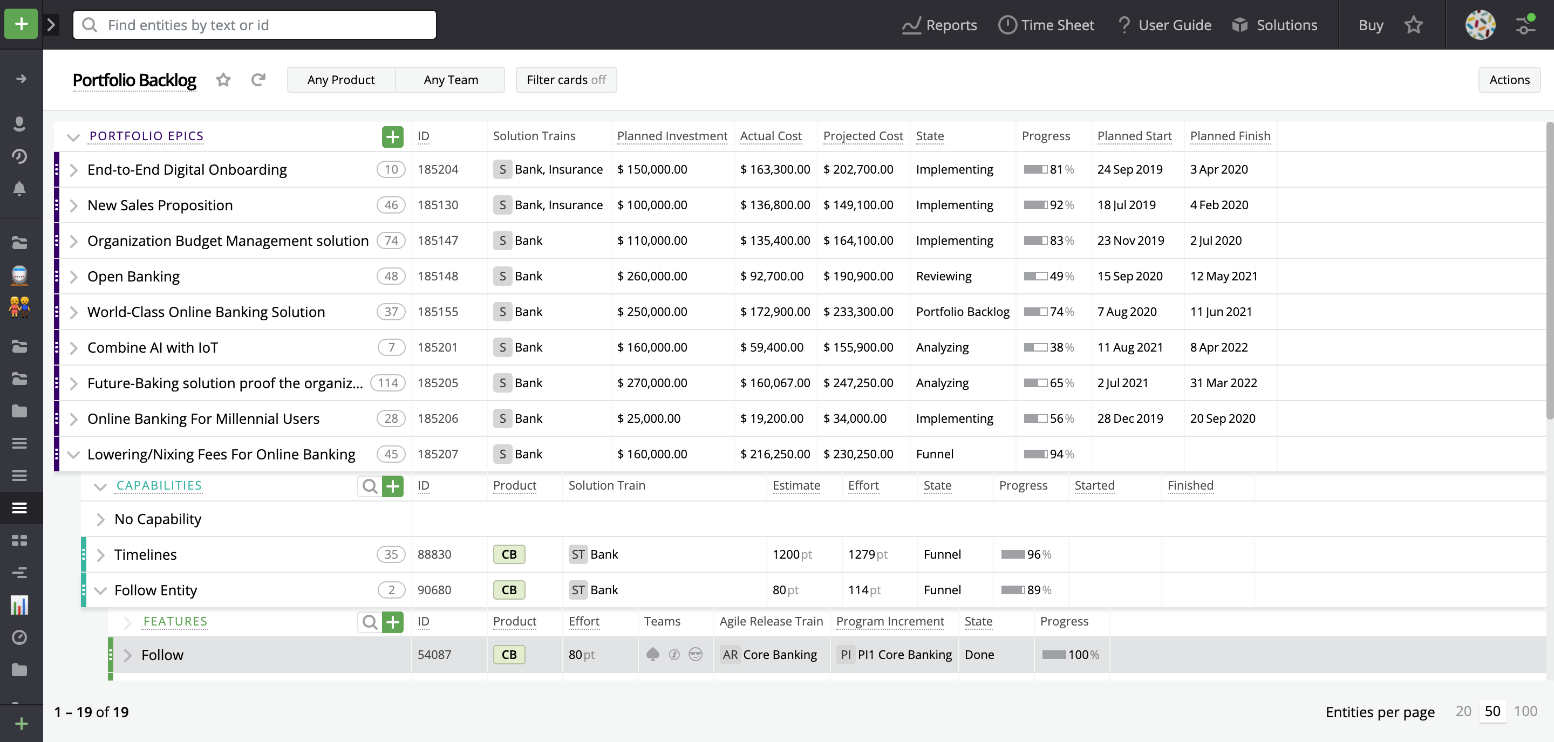
Task: Toggle Filter cards off button
Action: click(x=566, y=80)
